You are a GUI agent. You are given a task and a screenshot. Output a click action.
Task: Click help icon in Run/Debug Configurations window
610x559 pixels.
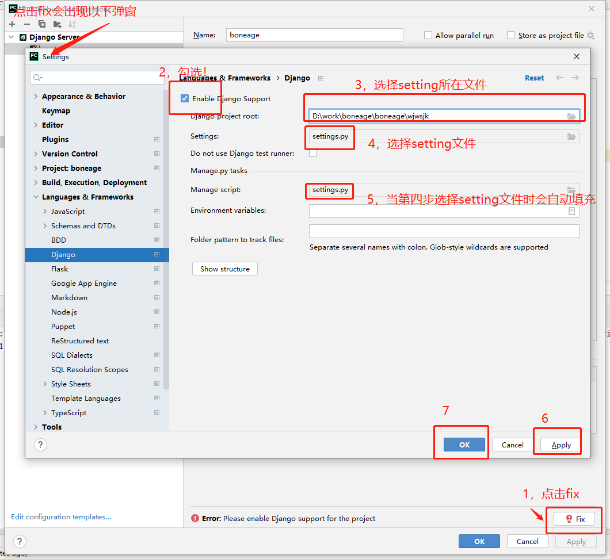(20, 542)
